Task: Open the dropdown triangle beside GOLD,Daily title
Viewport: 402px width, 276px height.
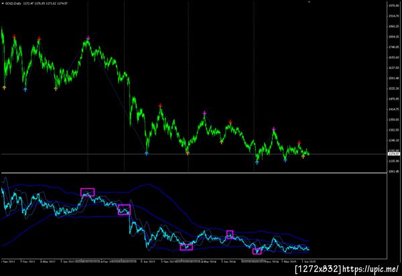Action: [x=3, y=3]
